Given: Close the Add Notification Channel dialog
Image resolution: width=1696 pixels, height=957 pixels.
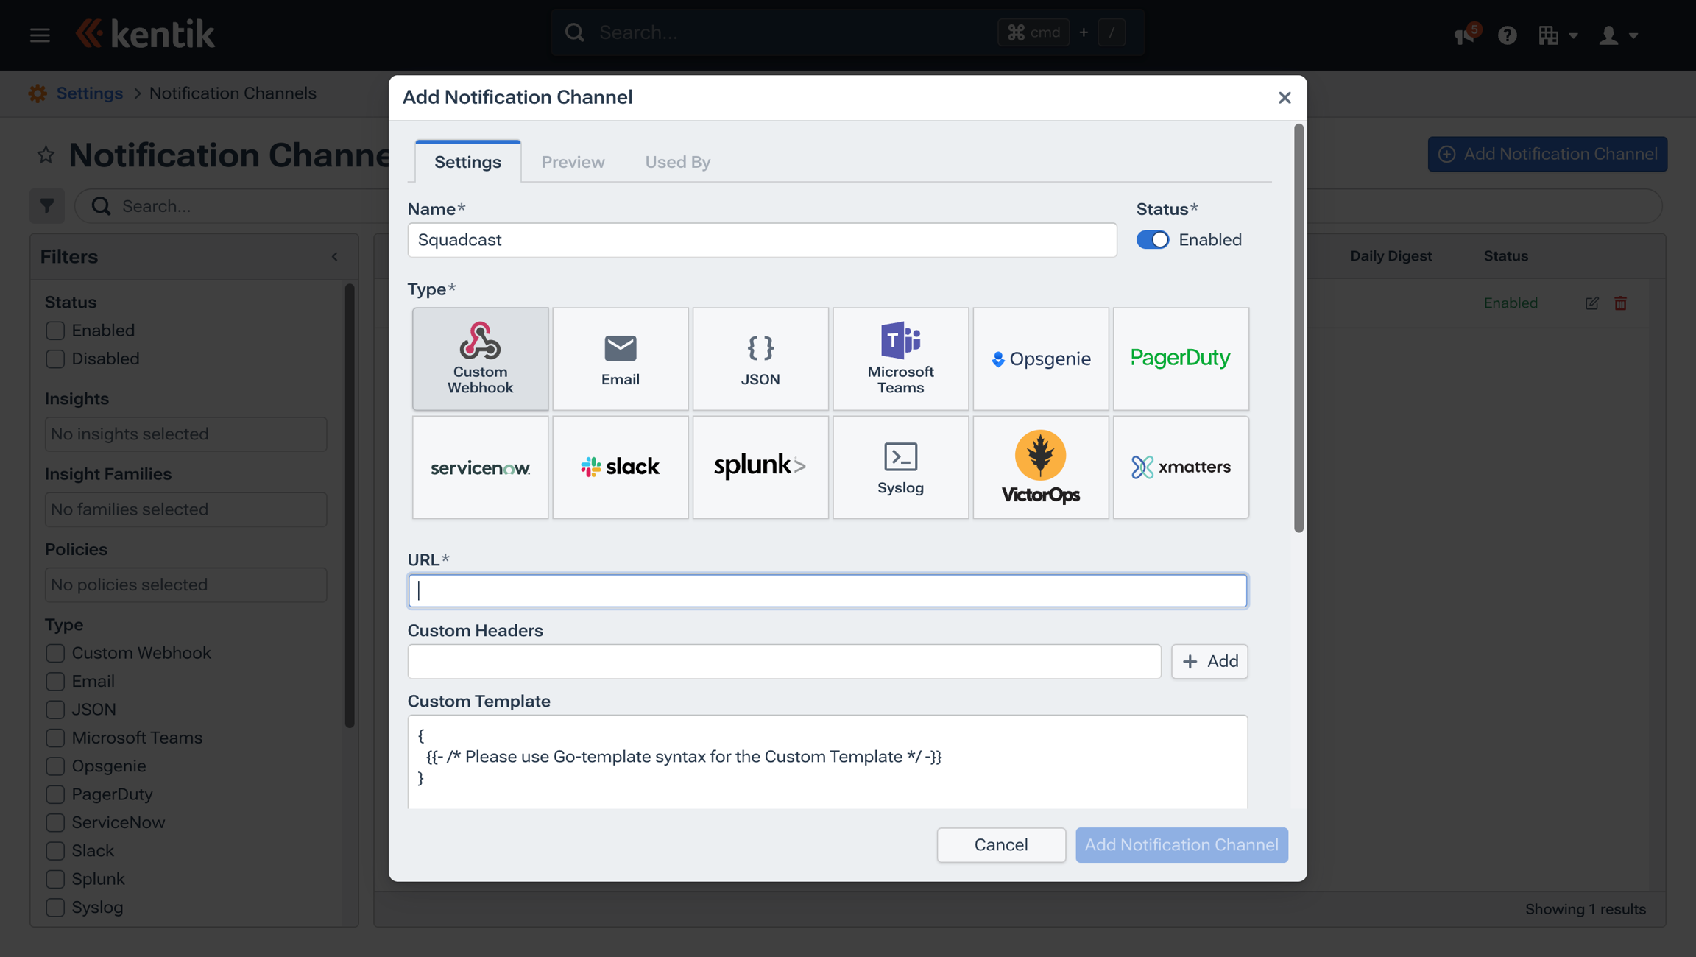Looking at the screenshot, I should coord(1285,98).
